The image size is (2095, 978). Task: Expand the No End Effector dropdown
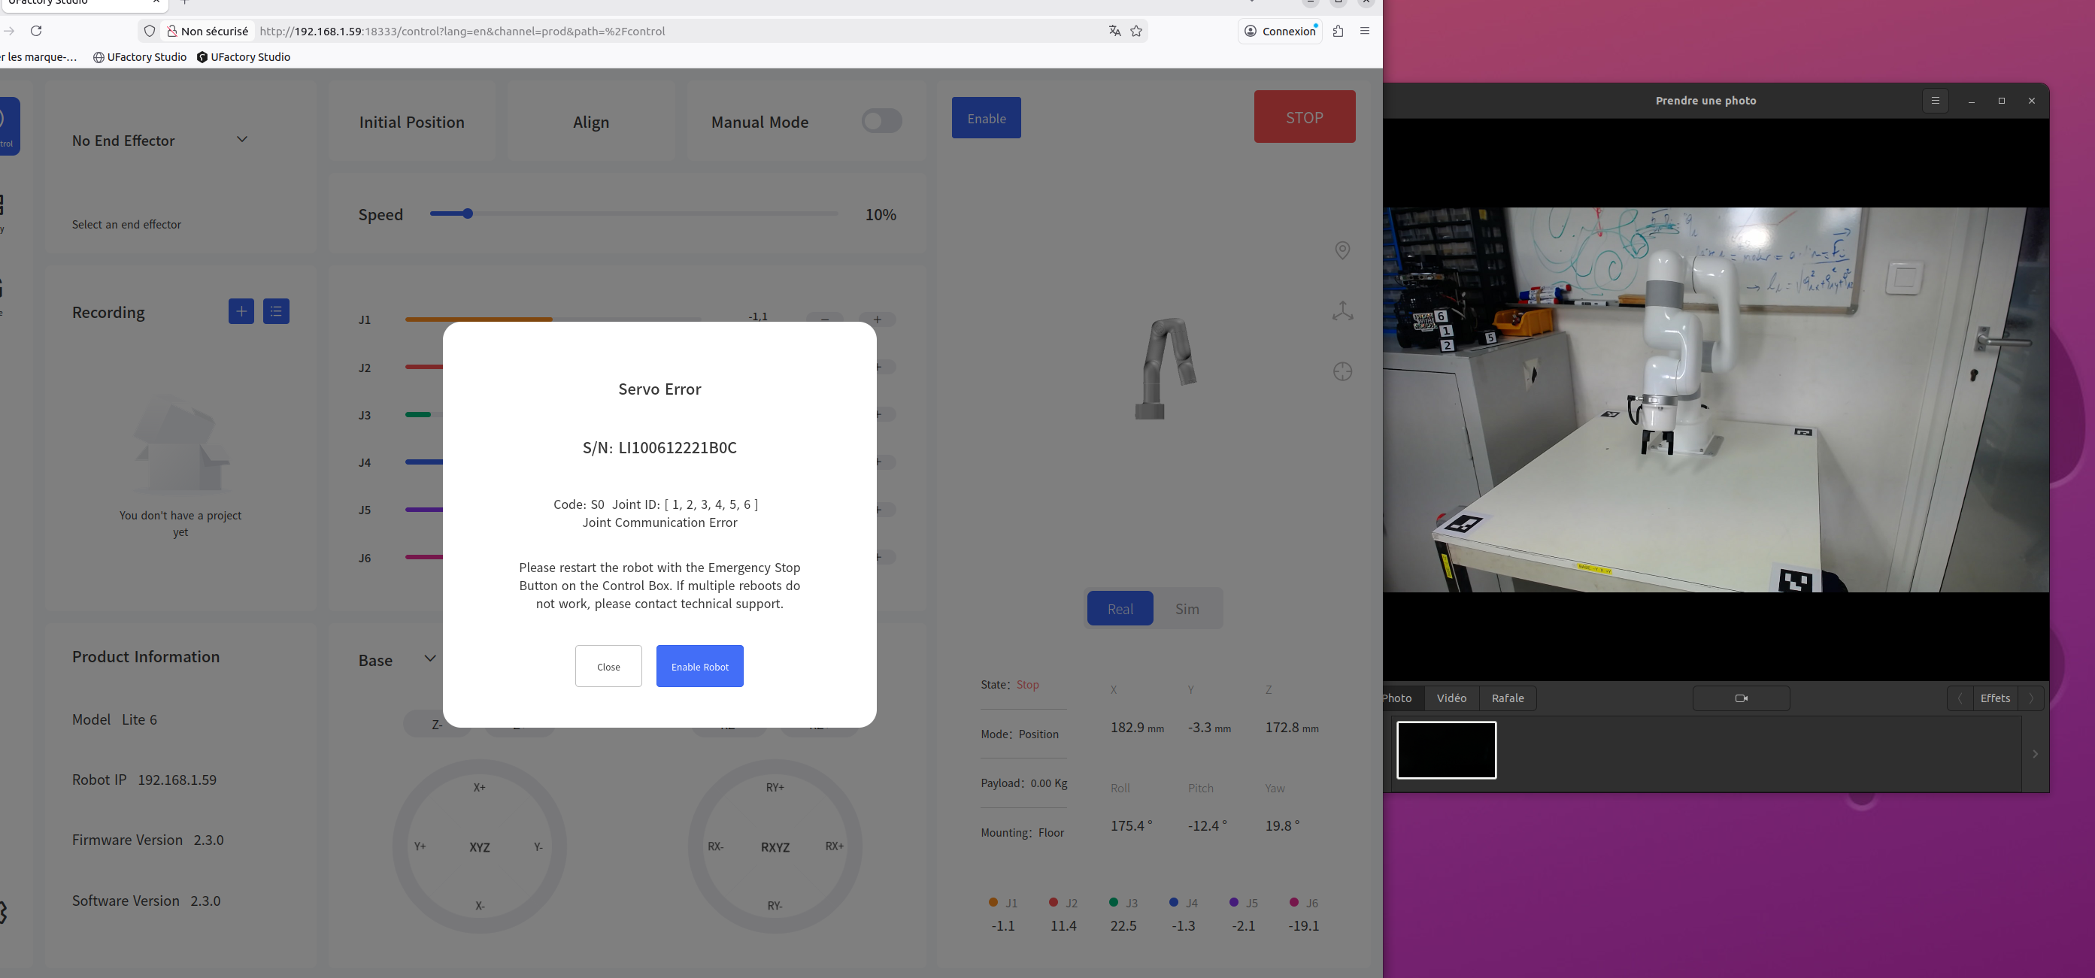(241, 140)
